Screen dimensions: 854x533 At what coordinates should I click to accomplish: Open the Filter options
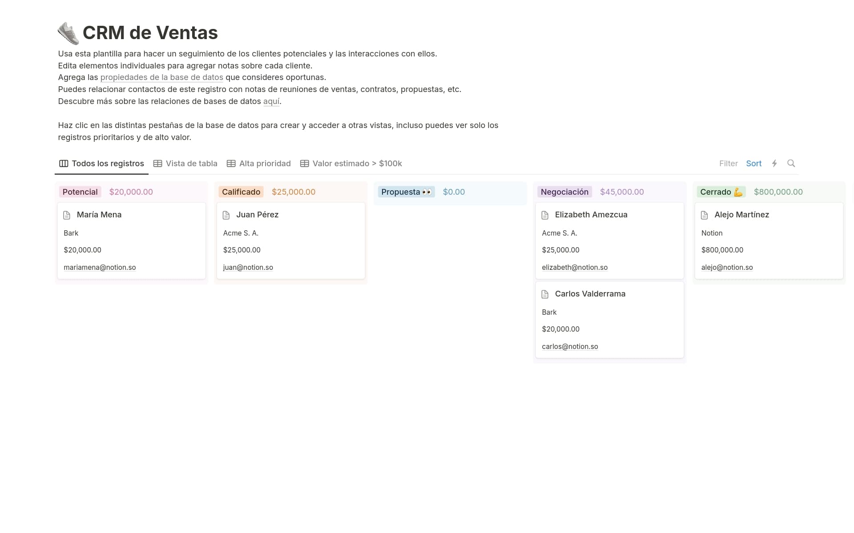pyautogui.click(x=729, y=163)
